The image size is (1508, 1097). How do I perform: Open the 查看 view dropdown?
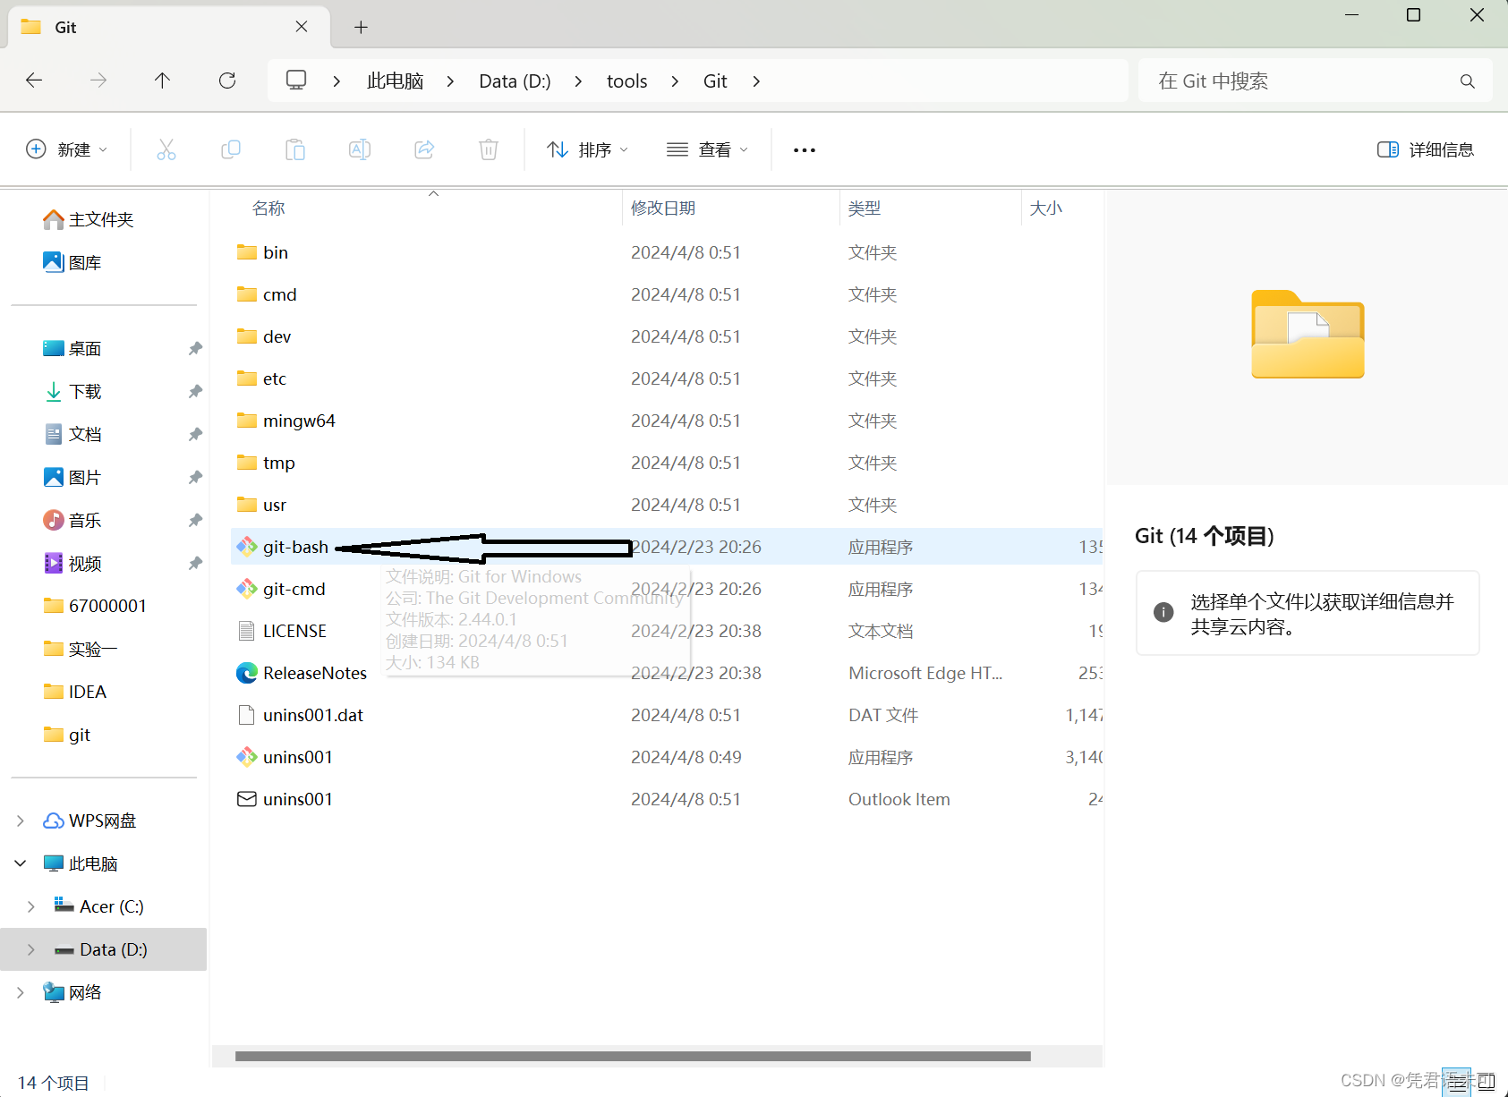(x=707, y=149)
